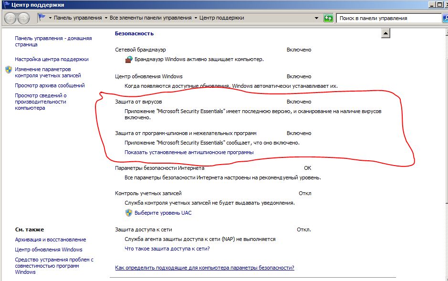Screen dimensions: 448x281
Task: Click 'Откл.' status of network access protection
Action: (304, 229)
